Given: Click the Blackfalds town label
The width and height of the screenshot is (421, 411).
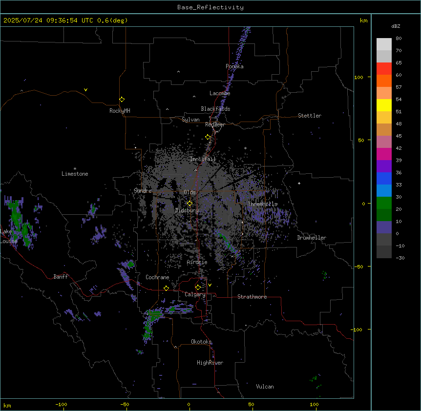Looking at the screenshot, I should [215, 109].
